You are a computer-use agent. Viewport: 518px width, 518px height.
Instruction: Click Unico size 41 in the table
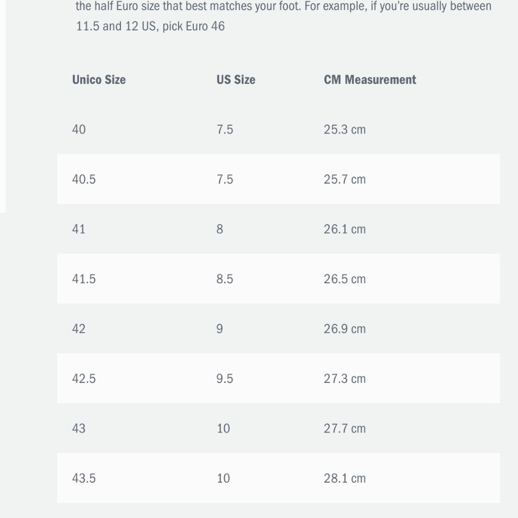click(79, 229)
